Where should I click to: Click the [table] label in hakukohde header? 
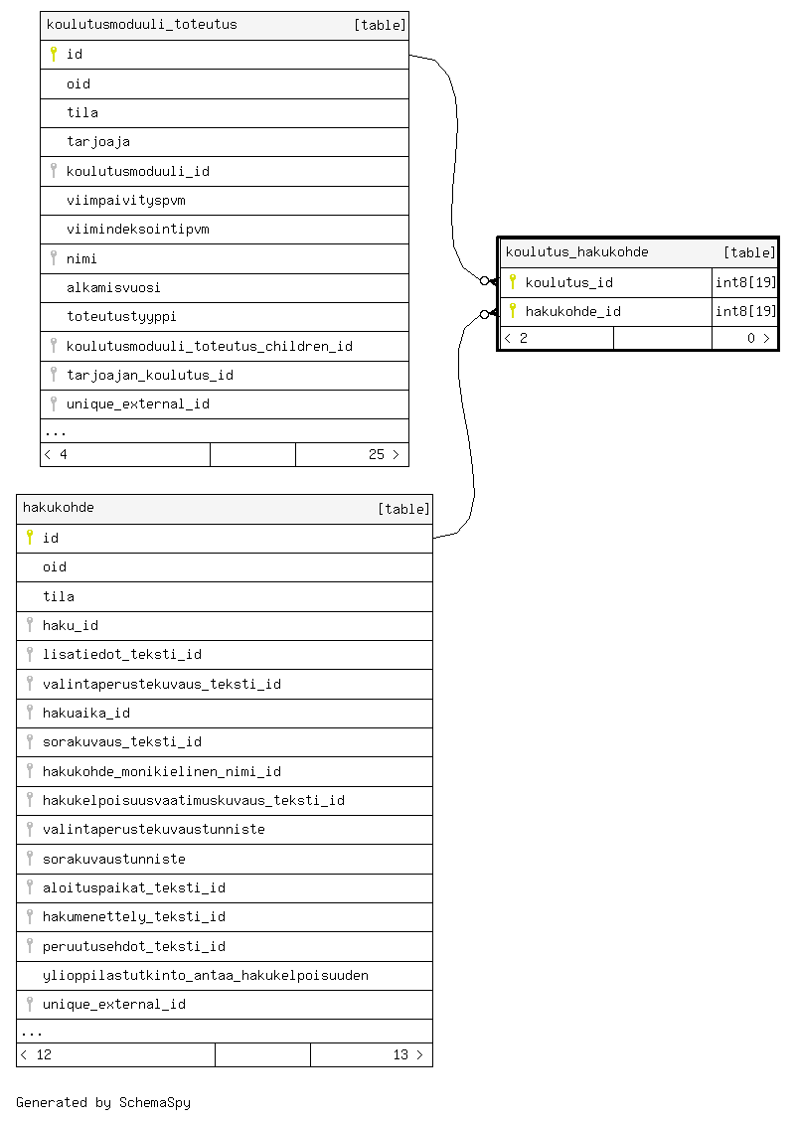(x=403, y=508)
